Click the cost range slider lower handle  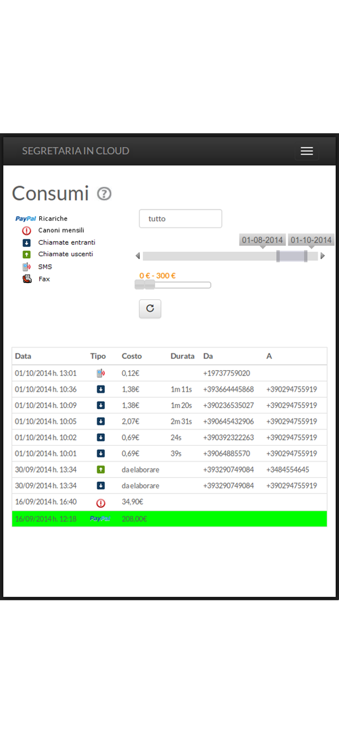click(139, 285)
